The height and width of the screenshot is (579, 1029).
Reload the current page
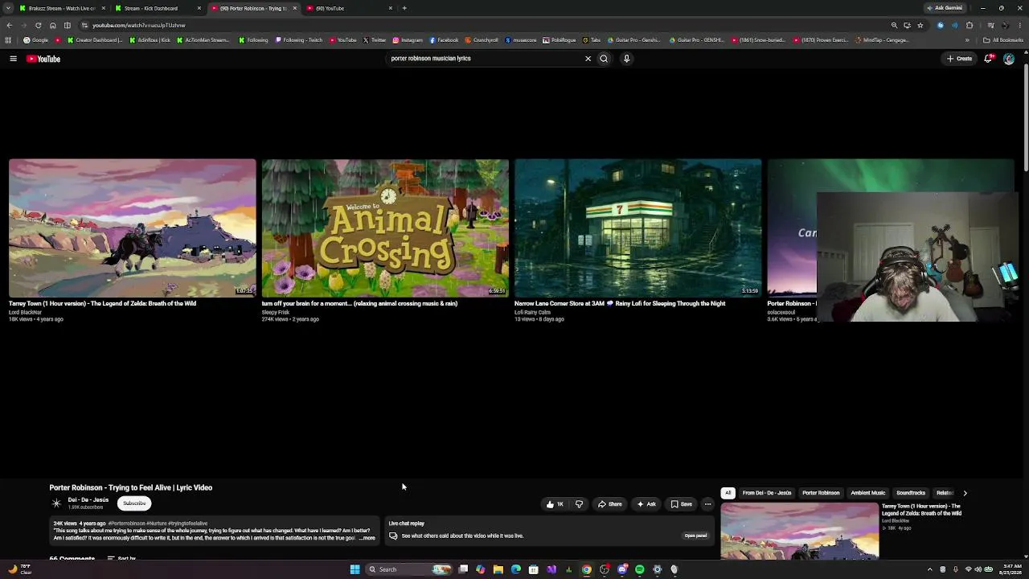point(38,25)
